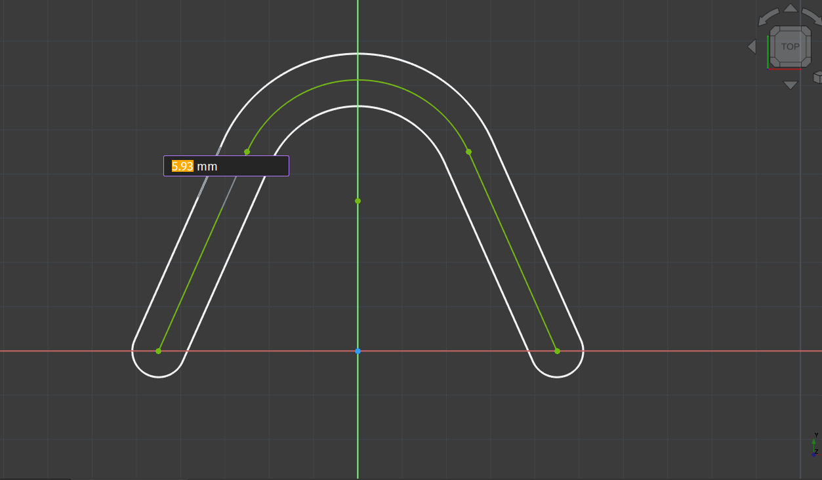
Task: Select the middle control point on the vertical axis
Action: click(358, 201)
